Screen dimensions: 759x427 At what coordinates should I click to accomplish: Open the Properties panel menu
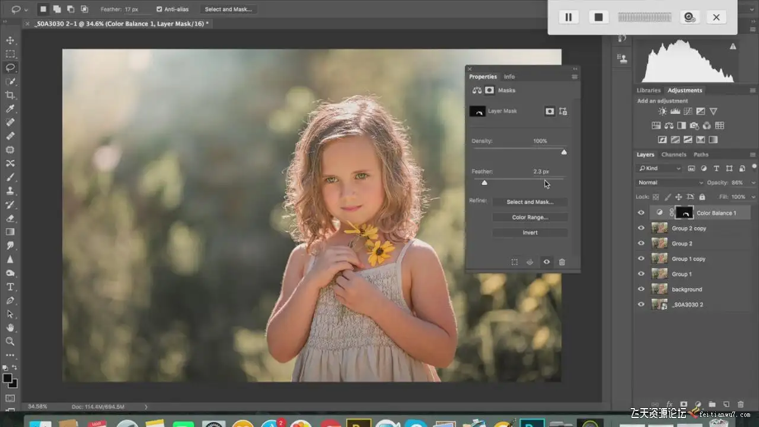tap(575, 77)
